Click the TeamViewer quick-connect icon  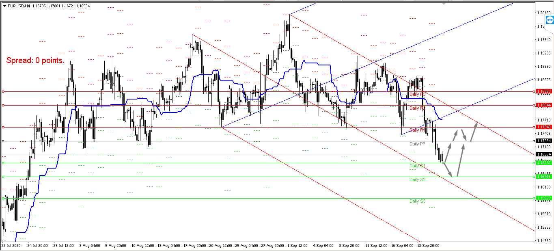click(550, 19)
